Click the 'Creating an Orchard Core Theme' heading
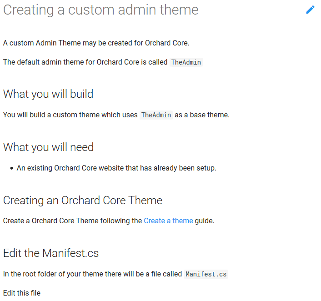This screenshot has width=321, height=301. (83, 200)
